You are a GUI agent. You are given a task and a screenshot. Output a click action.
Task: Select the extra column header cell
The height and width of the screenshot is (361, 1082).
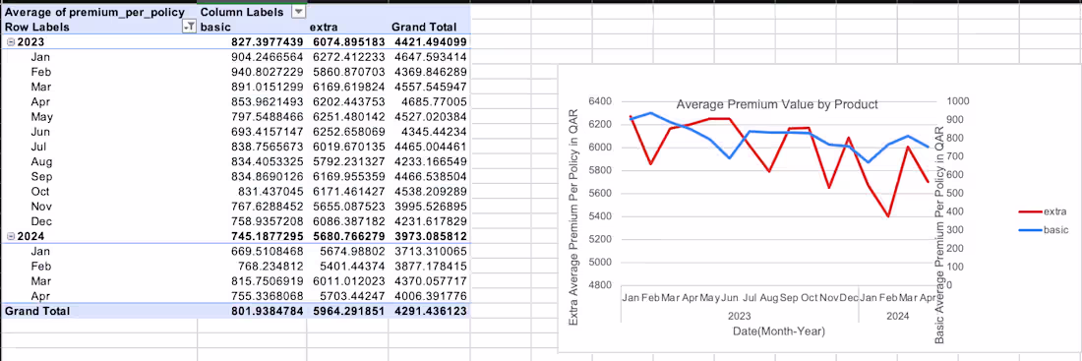coord(347,27)
